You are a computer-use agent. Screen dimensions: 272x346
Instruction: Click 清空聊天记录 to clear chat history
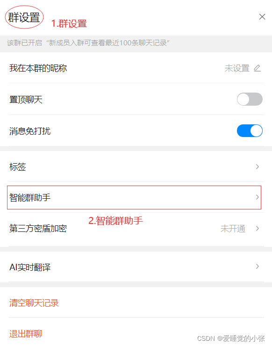[34, 303]
